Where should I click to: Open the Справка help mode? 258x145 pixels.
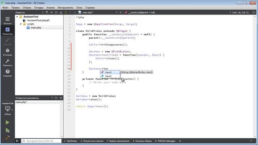(7, 73)
